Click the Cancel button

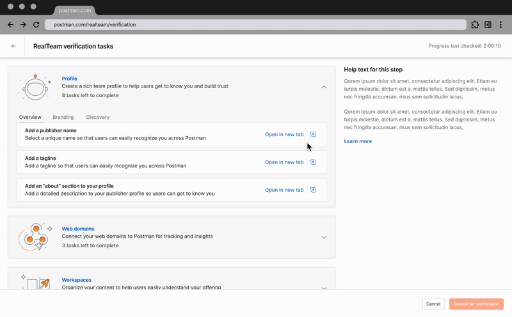(433, 304)
